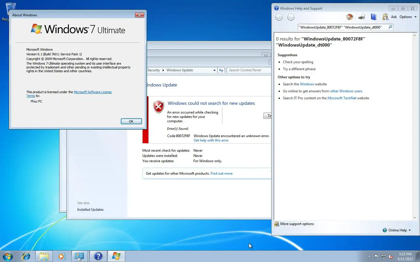Open the Windows website link

click(x=307, y=84)
